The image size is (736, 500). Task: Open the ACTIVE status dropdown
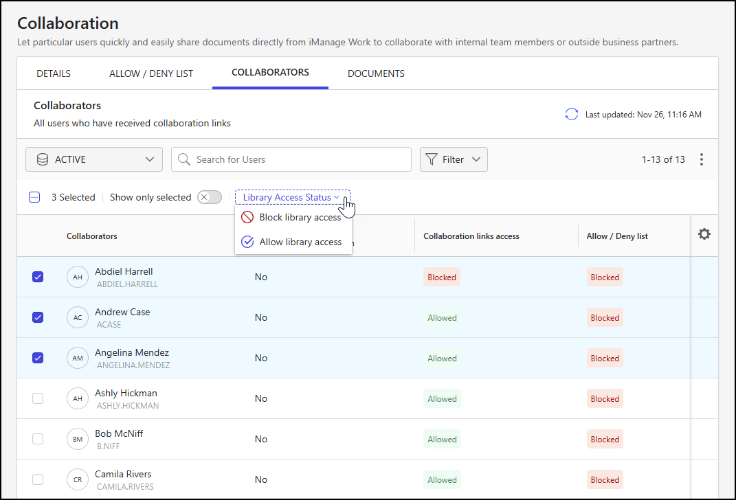93,159
